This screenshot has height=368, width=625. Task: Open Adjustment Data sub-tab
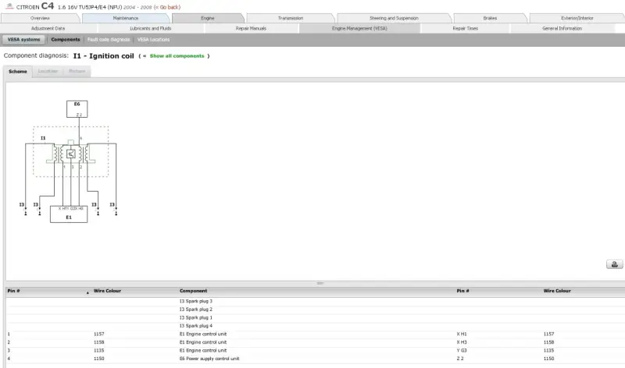pyautogui.click(x=48, y=29)
